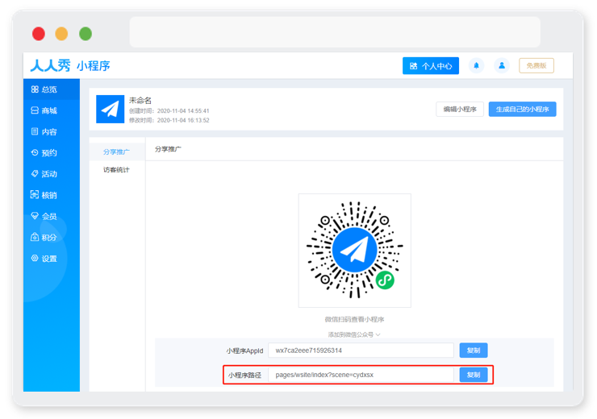This screenshot has width=597, height=419.
Task: Expand 添加到微信公众号 dropdown
Action: (x=354, y=334)
